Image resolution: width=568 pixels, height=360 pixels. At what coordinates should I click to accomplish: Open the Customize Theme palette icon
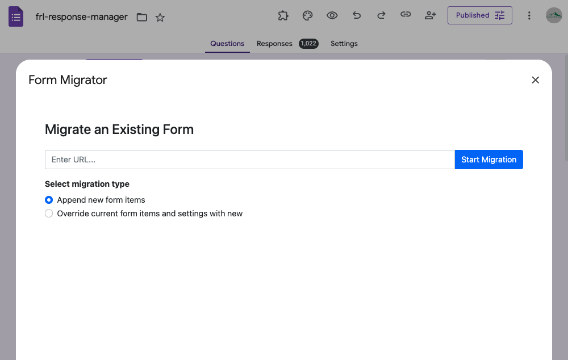coord(307,15)
